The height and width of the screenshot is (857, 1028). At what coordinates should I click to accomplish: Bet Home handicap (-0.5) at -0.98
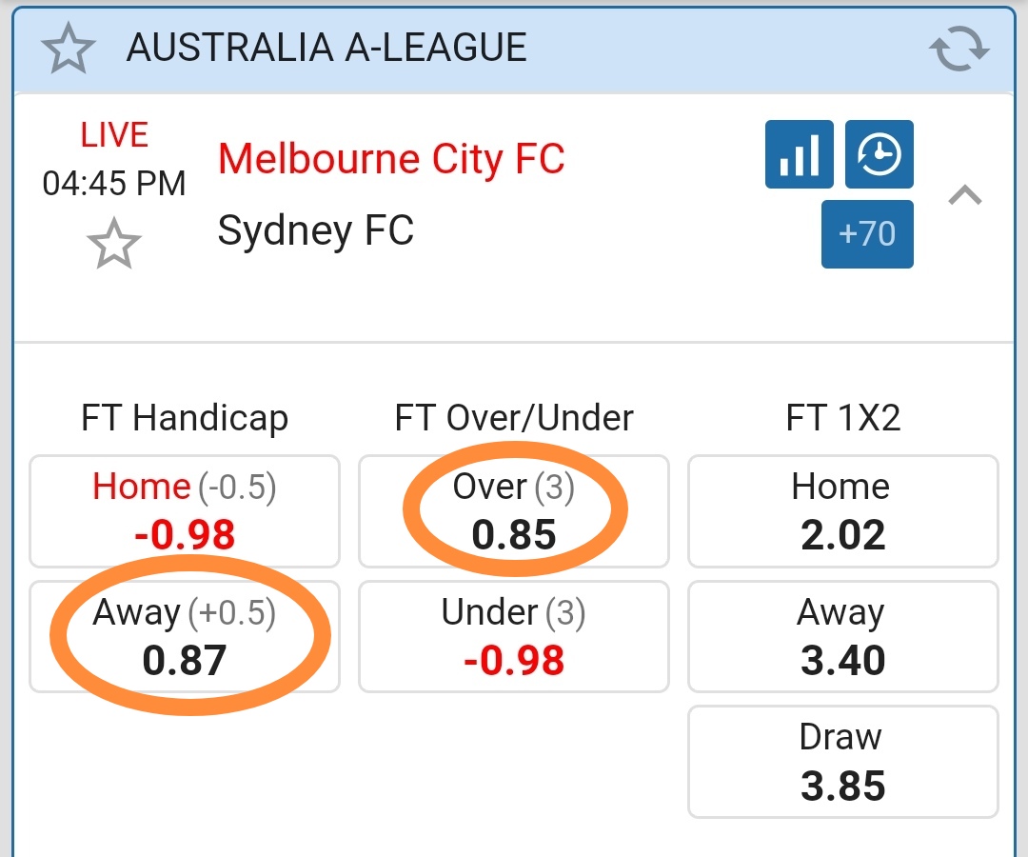[x=185, y=511]
